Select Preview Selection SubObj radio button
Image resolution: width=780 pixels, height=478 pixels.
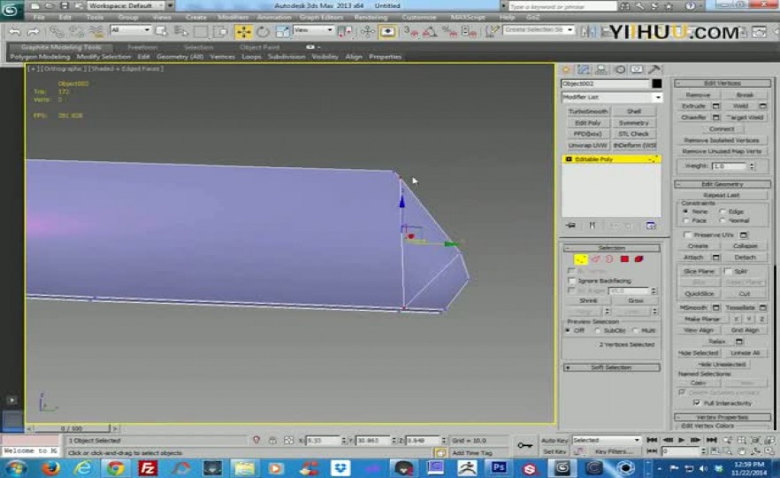coord(598,331)
